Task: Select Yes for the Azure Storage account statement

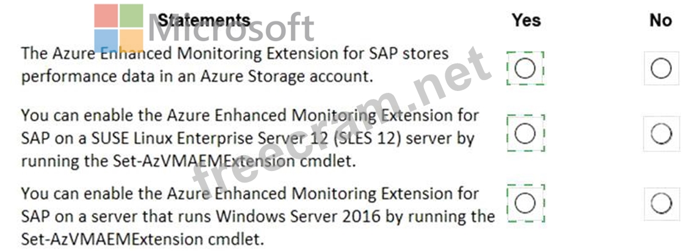Action: coord(525,69)
